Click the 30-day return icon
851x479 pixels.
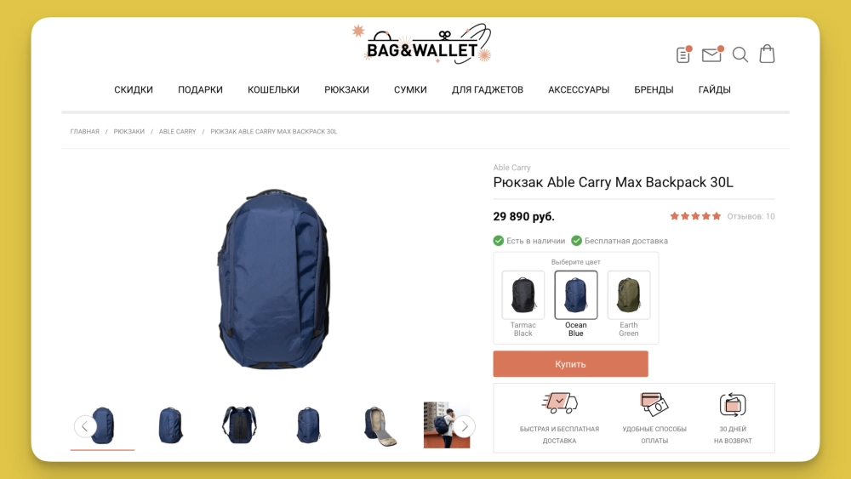[x=733, y=405]
